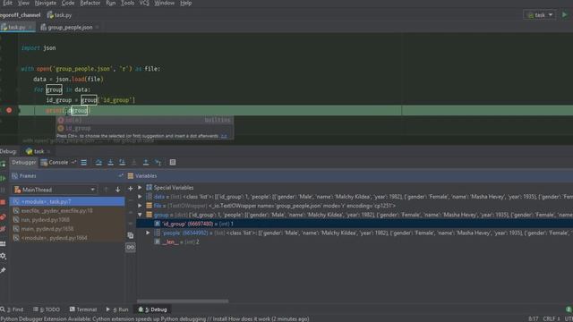Expand the 'people' list node
Viewport: 573px width, 322px height.
pos(148,233)
